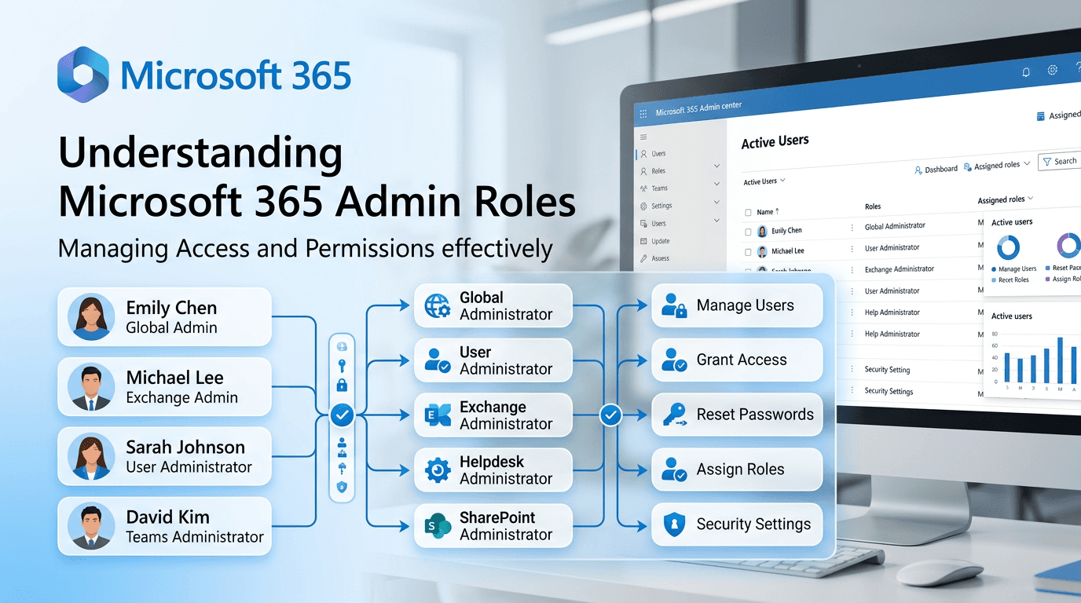This screenshot has height=603, width=1081.
Task: Select all users with the Name header checkbox
Action: pyautogui.click(x=748, y=212)
